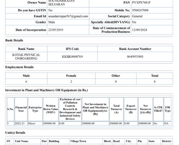
Task: Click email soundarrrajan567@gmail.com
Action: 68,16
